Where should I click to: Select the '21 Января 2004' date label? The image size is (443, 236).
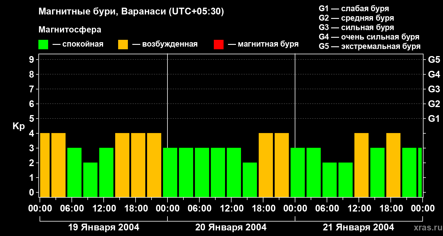pos(358,227)
